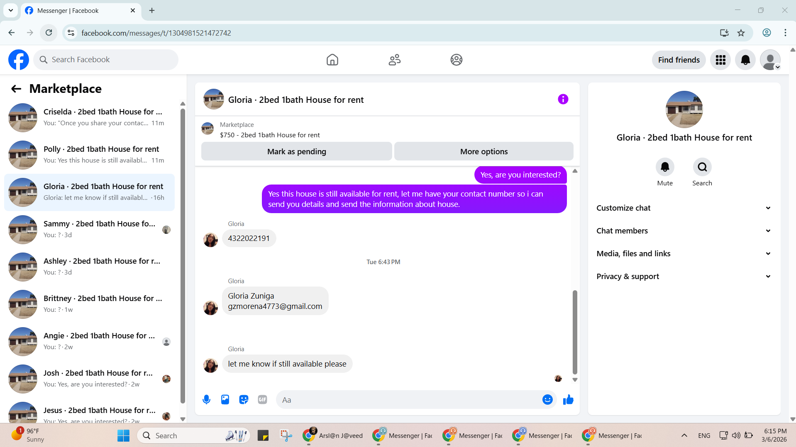Viewport: 796px width, 447px height.
Task: Click the address bar URL
Action: 156,33
